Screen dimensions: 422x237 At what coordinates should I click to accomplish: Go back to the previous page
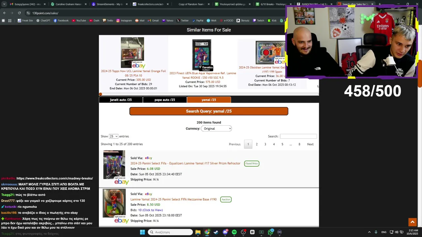tap(4, 13)
